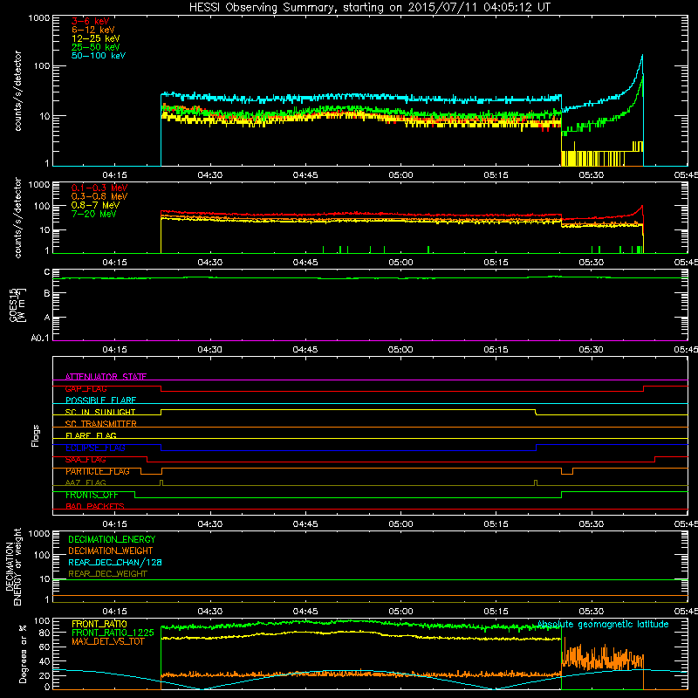Click the 05:15 tick label under decimation panel
Viewport: 698px width, 698px height.
(496, 612)
